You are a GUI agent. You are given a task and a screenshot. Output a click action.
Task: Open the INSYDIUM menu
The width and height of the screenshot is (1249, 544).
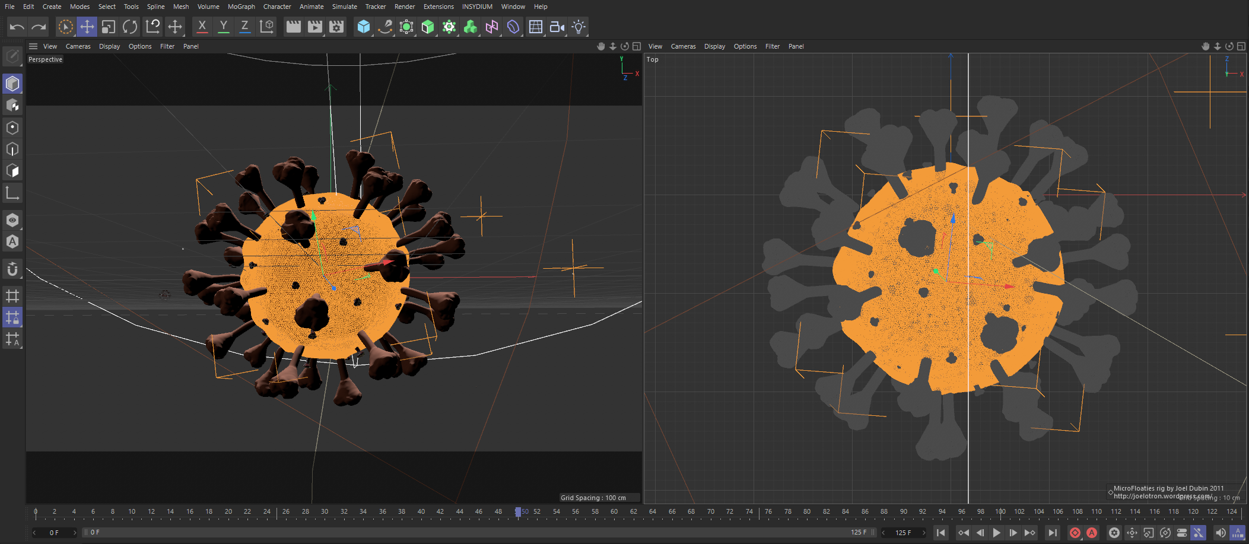[x=477, y=7]
